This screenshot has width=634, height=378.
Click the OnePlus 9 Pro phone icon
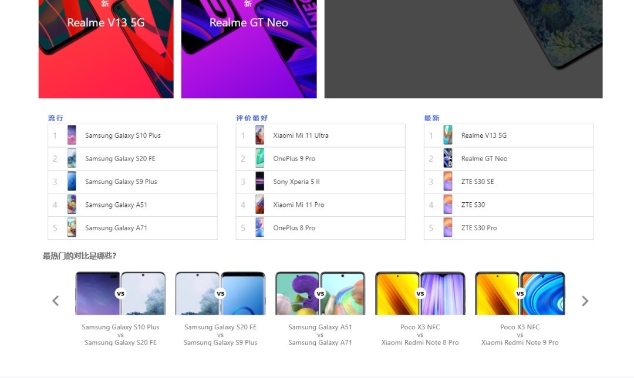pos(260,158)
